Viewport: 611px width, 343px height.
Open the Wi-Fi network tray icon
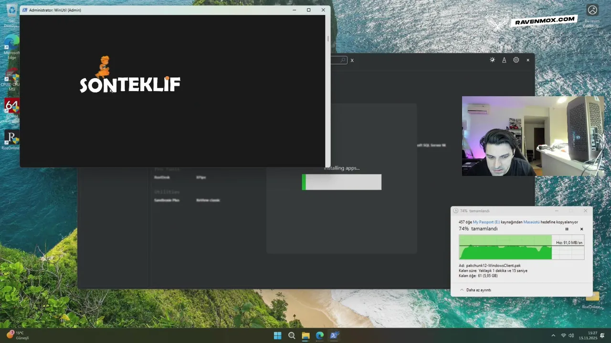tap(563, 335)
